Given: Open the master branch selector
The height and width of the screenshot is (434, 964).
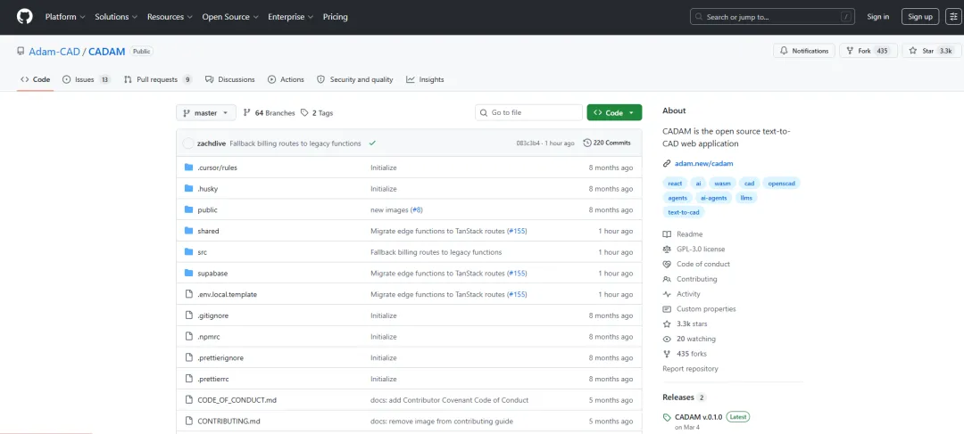Looking at the screenshot, I should [x=206, y=113].
